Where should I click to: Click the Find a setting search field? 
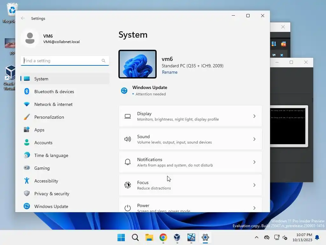click(x=65, y=61)
